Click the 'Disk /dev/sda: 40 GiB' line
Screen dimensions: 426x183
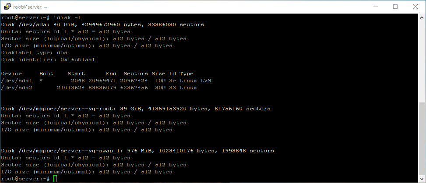(x=102, y=25)
